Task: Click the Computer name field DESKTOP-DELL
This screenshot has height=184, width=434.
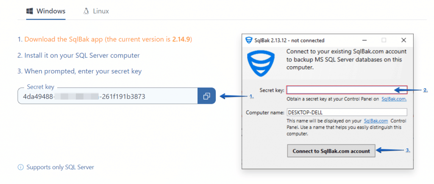Action: [347, 112]
